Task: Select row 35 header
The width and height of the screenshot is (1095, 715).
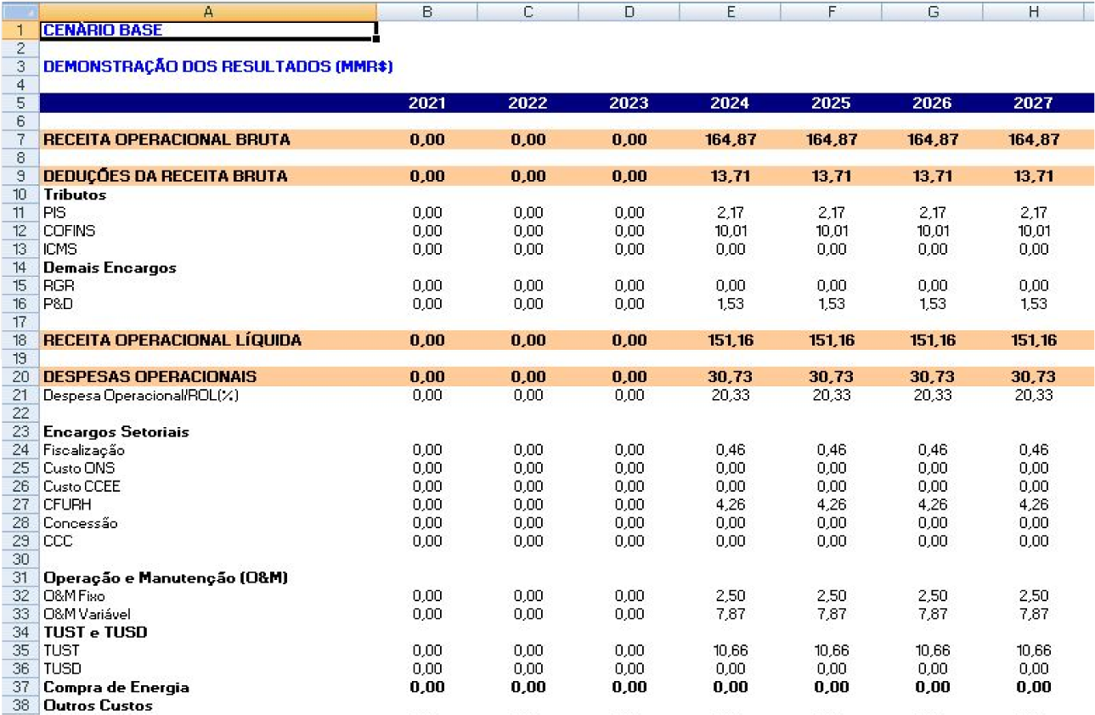Action: pyautogui.click(x=19, y=651)
